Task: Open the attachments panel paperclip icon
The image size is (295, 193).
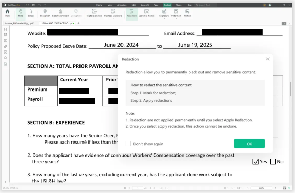Action: pyautogui.click(x=6, y=46)
